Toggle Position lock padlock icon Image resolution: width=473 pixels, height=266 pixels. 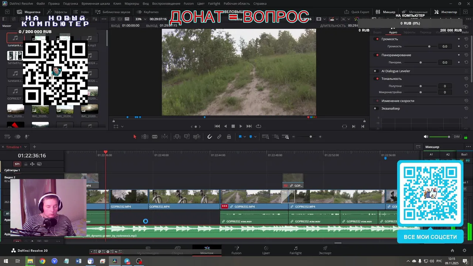click(229, 137)
